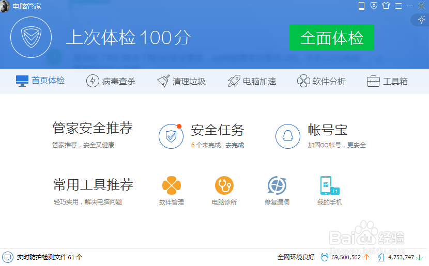This screenshot has width=429, height=266.
Task: Click the large shield logo circle
Action: (31, 37)
